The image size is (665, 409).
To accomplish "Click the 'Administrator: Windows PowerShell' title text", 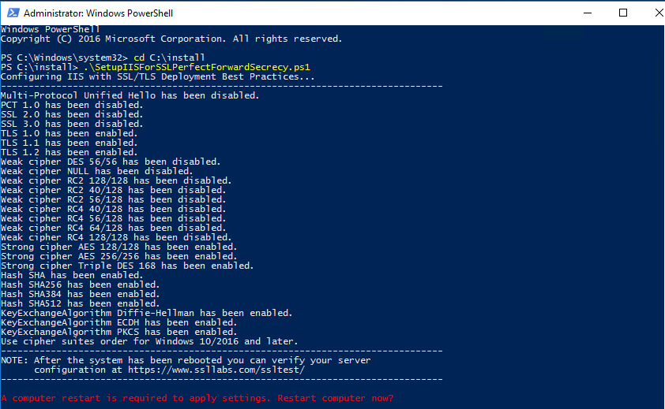I will pyautogui.click(x=99, y=13).
